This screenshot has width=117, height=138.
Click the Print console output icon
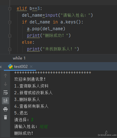coord(5,109)
